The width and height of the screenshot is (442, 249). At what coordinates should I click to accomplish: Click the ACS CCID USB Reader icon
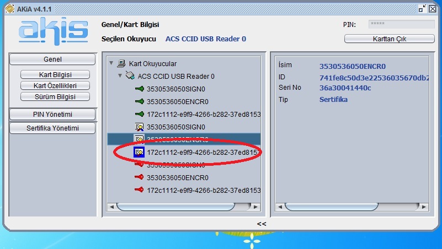(x=130, y=76)
